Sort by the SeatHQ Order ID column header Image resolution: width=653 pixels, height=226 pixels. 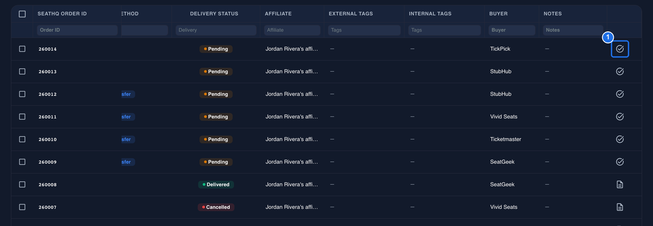pyautogui.click(x=62, y=14)
